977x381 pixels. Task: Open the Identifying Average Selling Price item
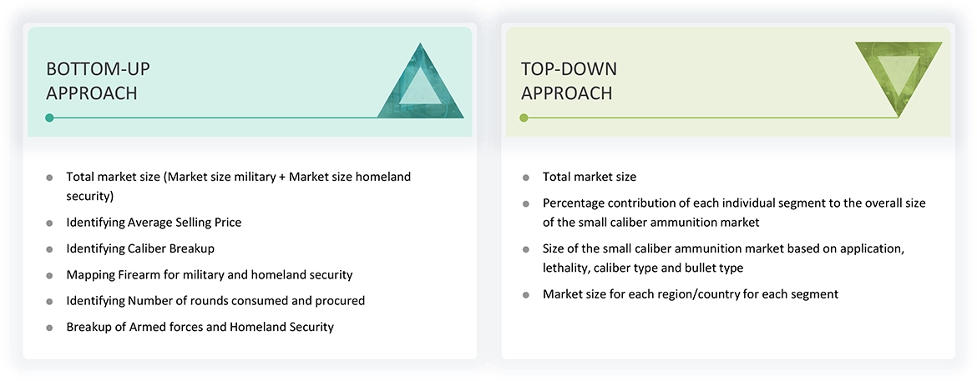pos(154,223)
